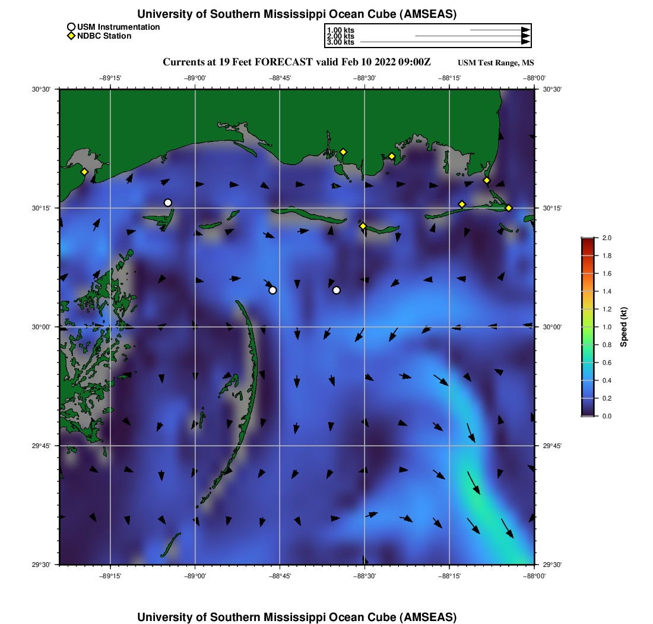Click the top axis label -88°00'
This screenshot has height=624, width=653.
coord(534,78)
